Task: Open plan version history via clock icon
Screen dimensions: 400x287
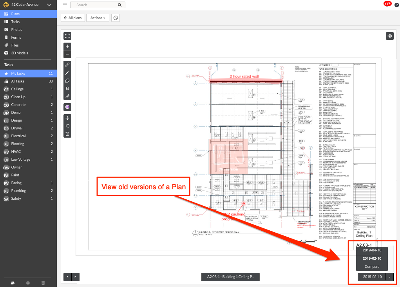Action: pos(115,18)
